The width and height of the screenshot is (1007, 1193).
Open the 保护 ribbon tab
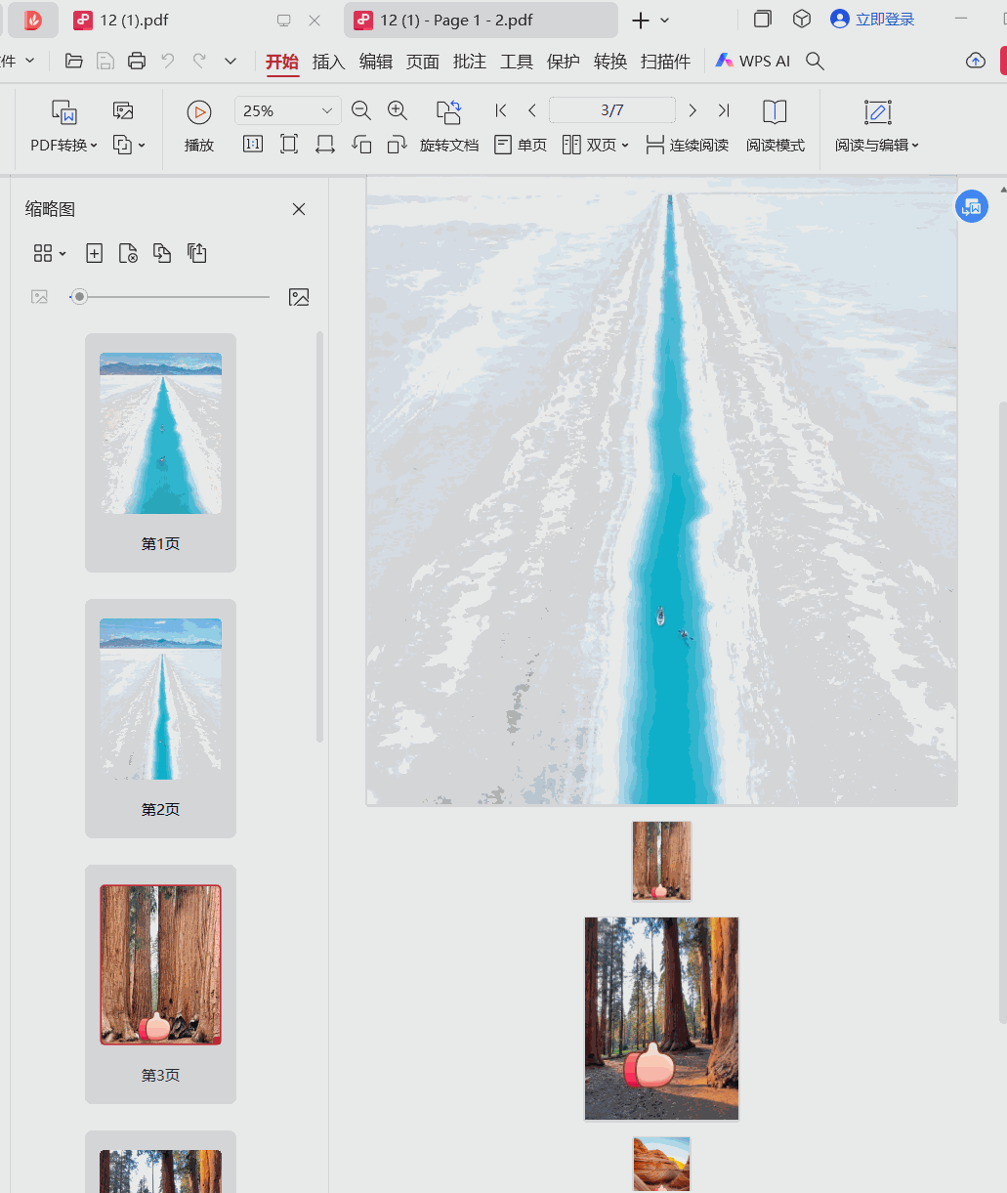564,62
